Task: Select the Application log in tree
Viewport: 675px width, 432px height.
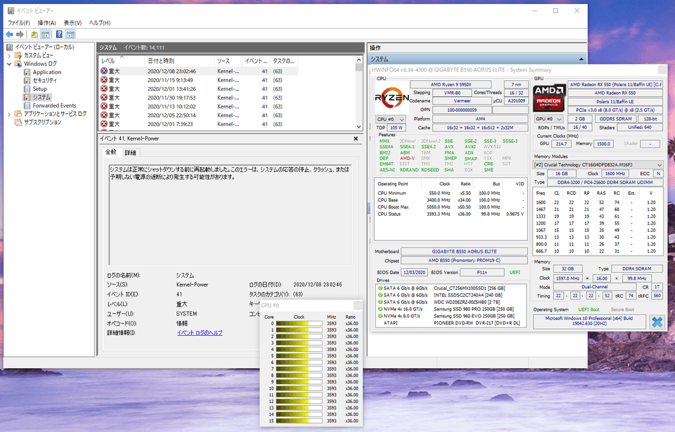Action: click(47, 72)
